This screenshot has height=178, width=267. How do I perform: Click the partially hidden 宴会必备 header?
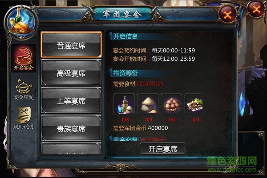tap(138, 138)
